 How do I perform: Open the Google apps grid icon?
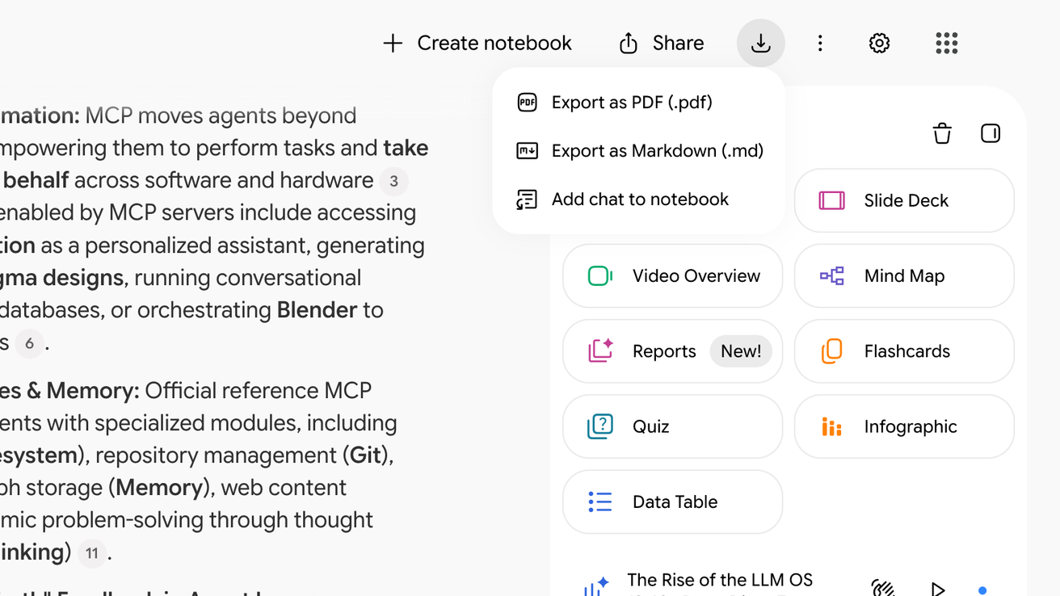point(946,43)
